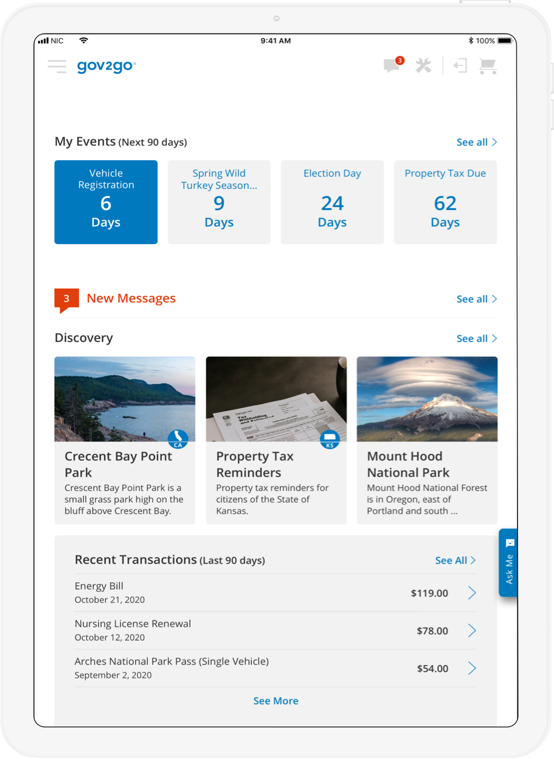Open the Ask Me chat tab

pyautogui.click(x=508, y=562)
